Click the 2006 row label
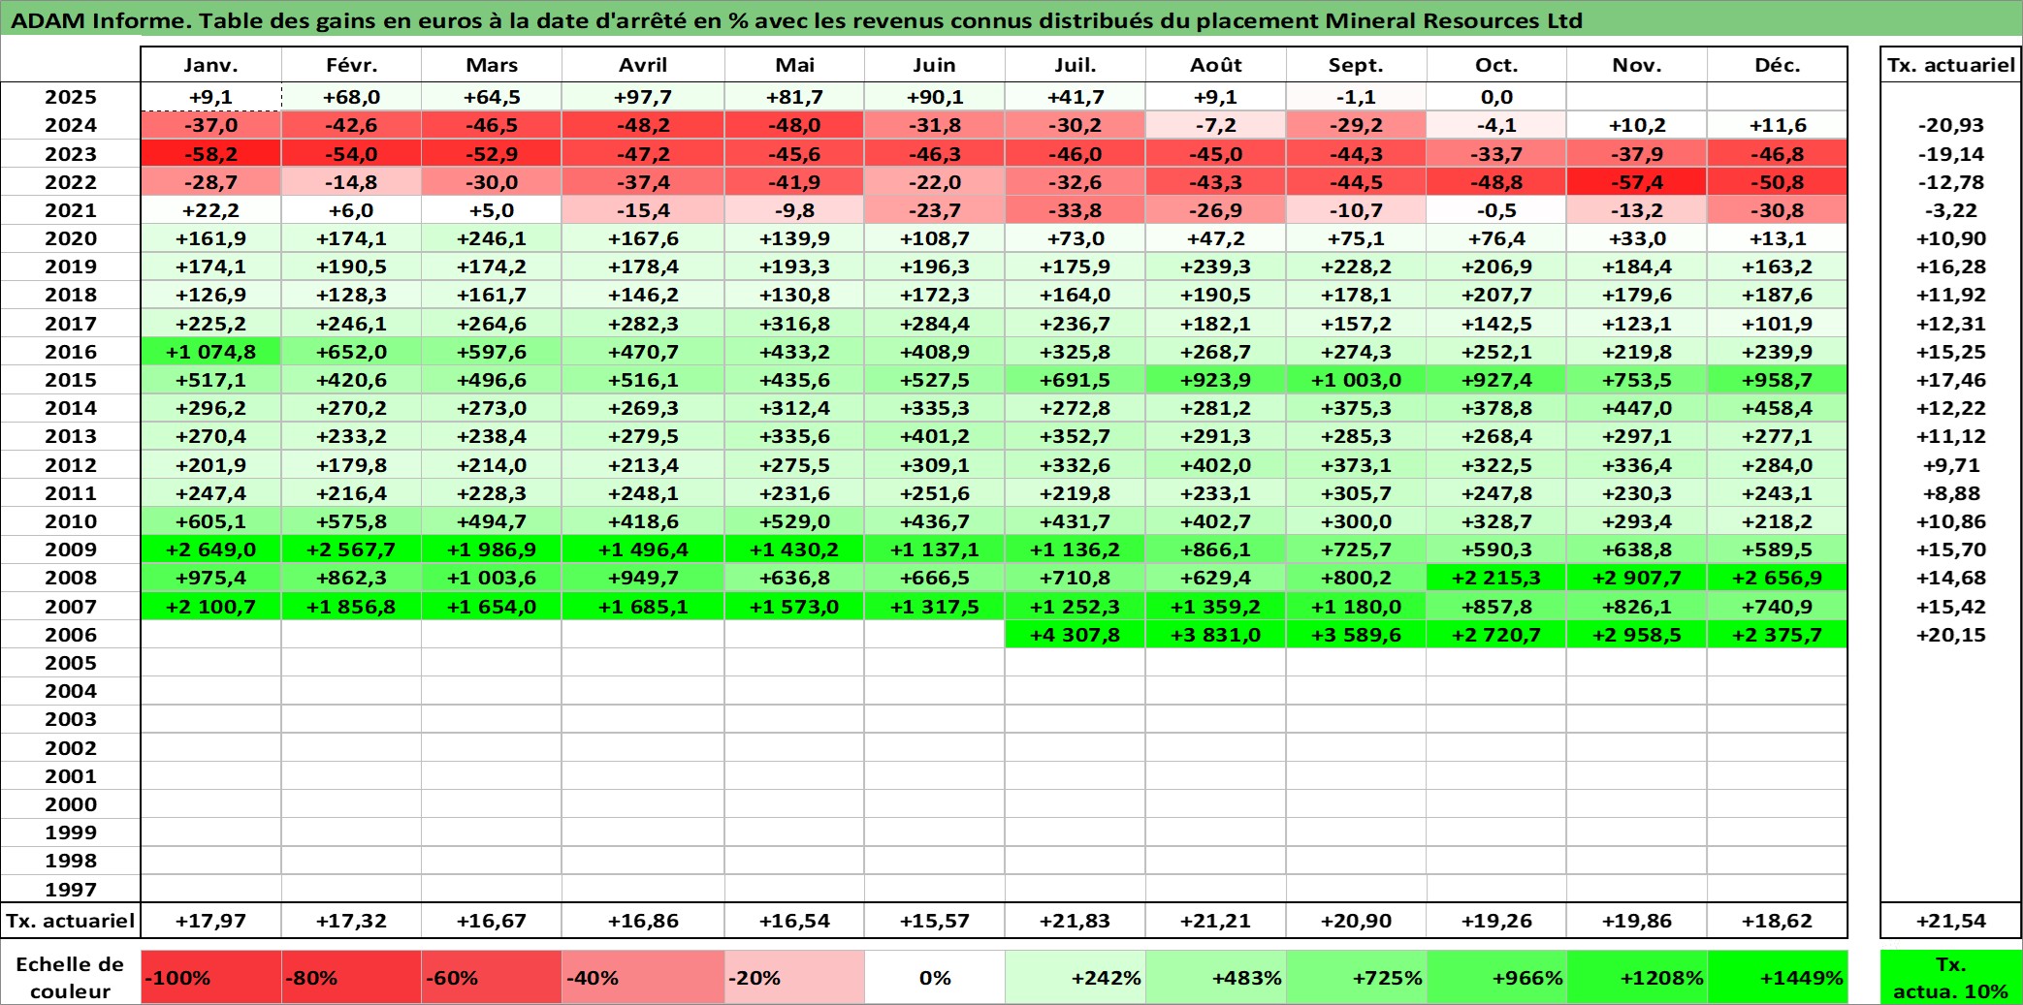The width and height of the screenshot is (2023, 1005). (x=71, y=635)
